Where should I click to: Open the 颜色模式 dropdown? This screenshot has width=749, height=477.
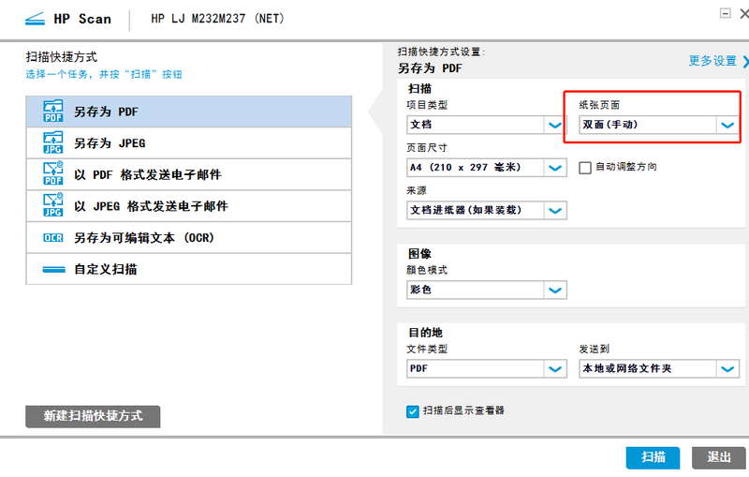[554, 291]
